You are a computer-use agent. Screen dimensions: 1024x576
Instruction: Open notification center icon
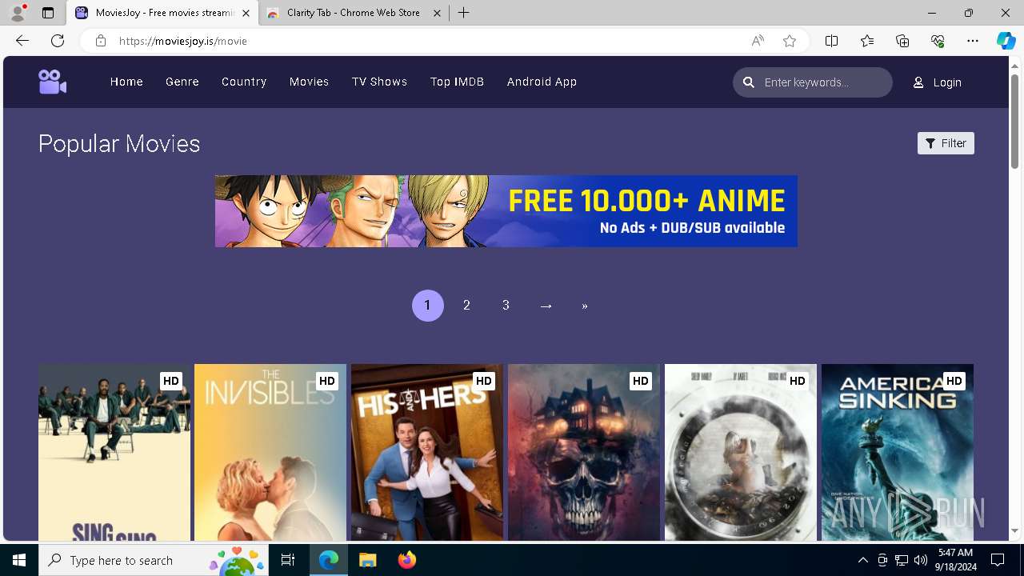pyautogui.click(x=998, y=560)
